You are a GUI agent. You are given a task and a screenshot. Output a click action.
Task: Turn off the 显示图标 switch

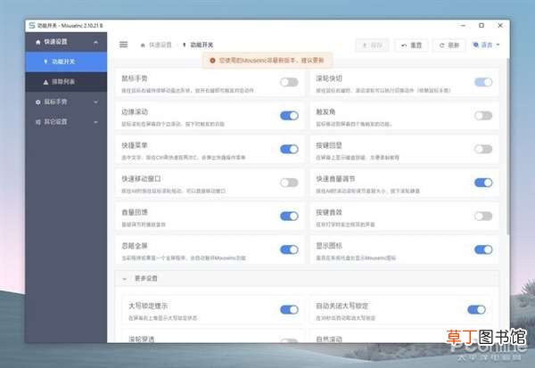tap(483, 249)
